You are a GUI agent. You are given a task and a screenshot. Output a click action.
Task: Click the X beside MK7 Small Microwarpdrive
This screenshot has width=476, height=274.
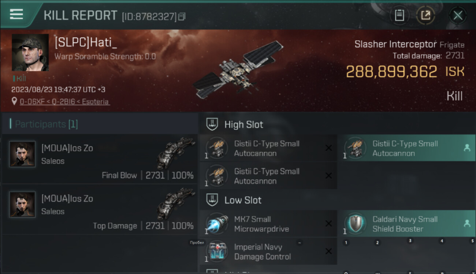(x=328, y=224)
